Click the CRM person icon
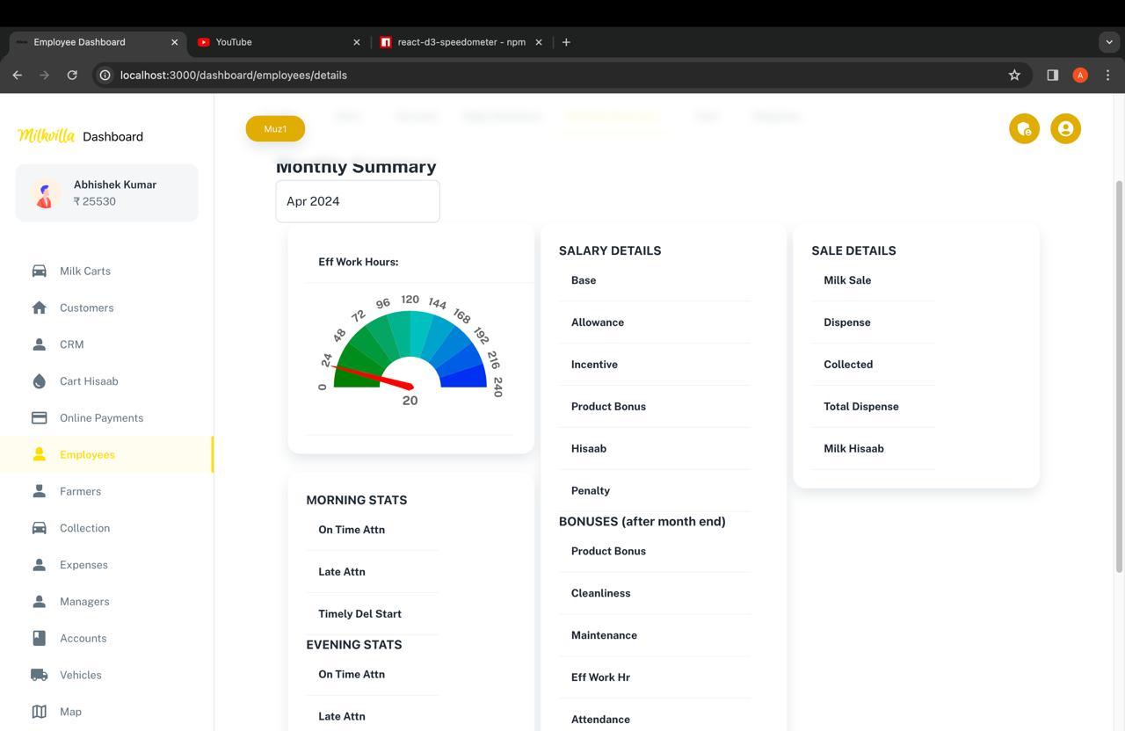1125x731 pixels. (39, 344)
